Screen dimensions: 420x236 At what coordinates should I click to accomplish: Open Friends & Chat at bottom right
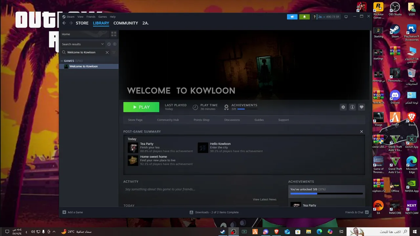[x=357, y=212]
